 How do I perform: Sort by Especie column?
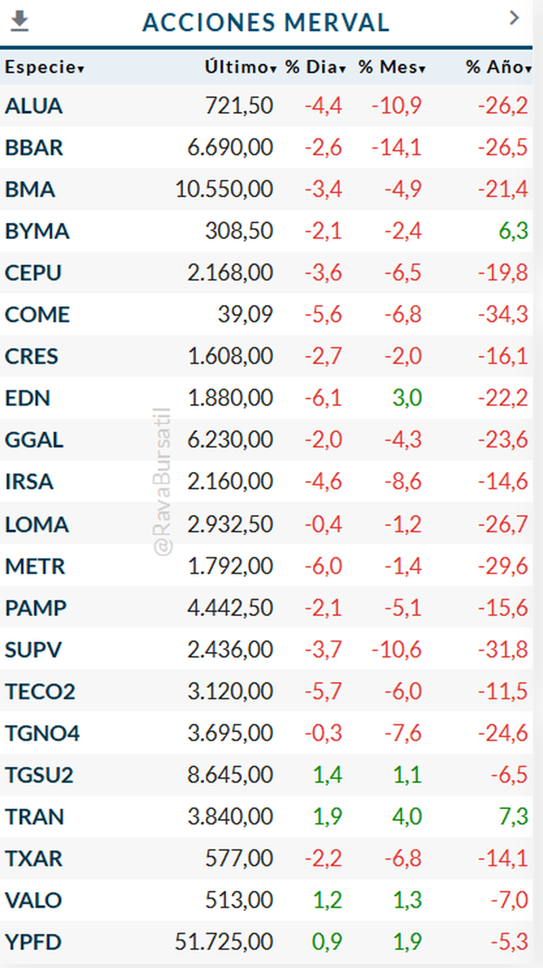tap(44, 67)
